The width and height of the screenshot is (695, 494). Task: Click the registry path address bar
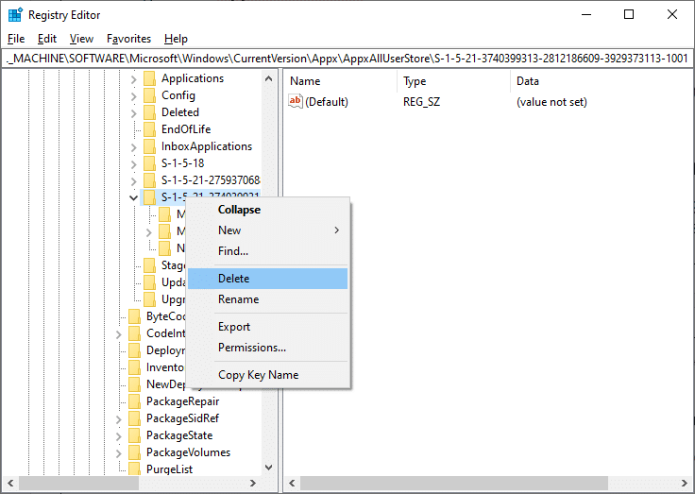[x=347, y=59]
